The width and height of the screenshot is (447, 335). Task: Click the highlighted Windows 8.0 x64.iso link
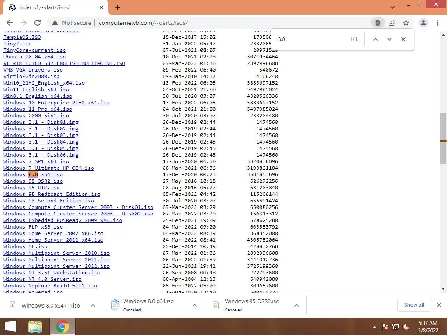click(33, 174)
